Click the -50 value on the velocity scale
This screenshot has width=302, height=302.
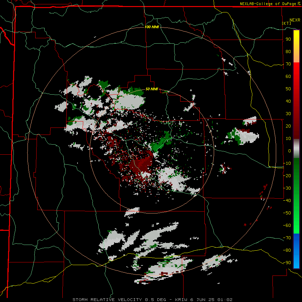[x=287, y=213]
